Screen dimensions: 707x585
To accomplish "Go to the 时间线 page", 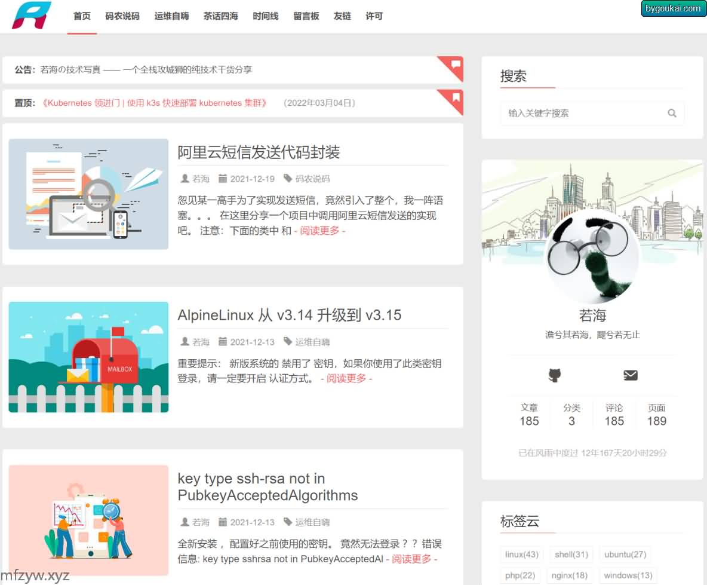I will tap(265, 16).
